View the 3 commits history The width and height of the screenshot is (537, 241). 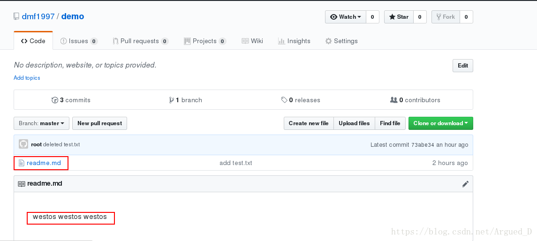pos(71,100)
